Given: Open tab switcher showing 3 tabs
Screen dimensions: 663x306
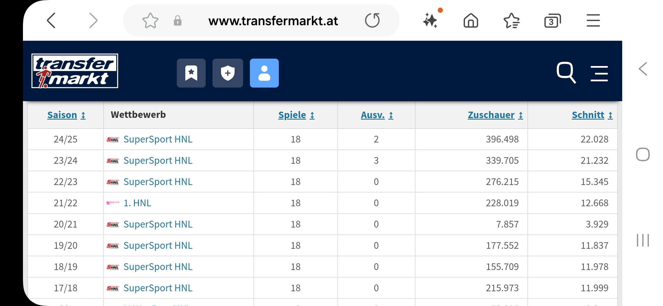Looking at the screenshot, I should click(x=552, y=21).
